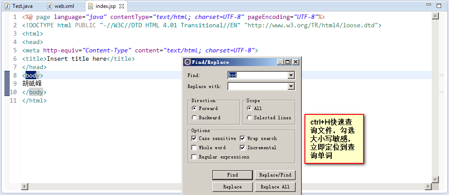
Task: Choose Selected lines scope
Action: coord(249,118)
